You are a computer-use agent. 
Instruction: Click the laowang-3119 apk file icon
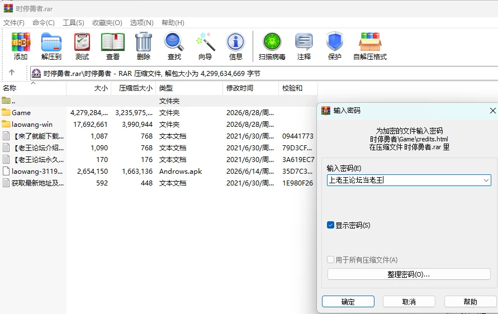[x=6, y=171]
